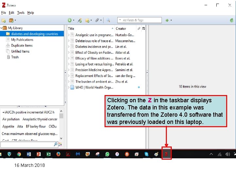Open the Add Attachment dropdown arrow
236x177 pixels.
(x=101, y=20)
